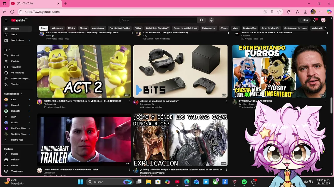Open Spotify from the taskbar
This screenshot has width=334, height=187.
[x=244, y=182]
